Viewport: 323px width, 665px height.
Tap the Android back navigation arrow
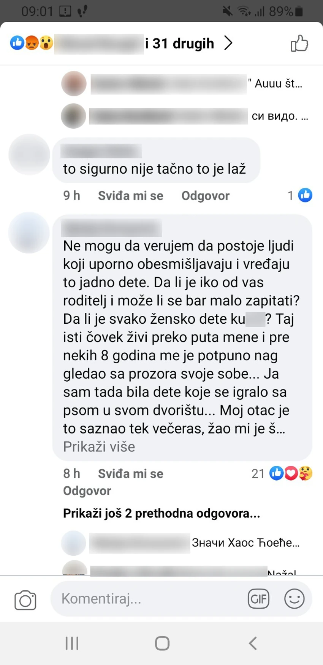tap(253, 643)
